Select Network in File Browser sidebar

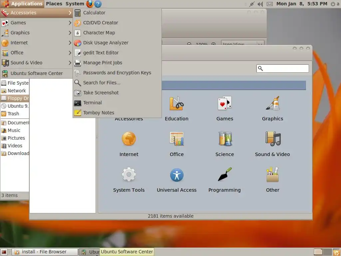tap(15, 91)
